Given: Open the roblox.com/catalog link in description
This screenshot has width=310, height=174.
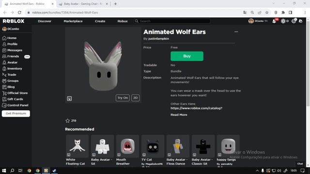Looking at the screenshot, I should click(x=196, y=108).
